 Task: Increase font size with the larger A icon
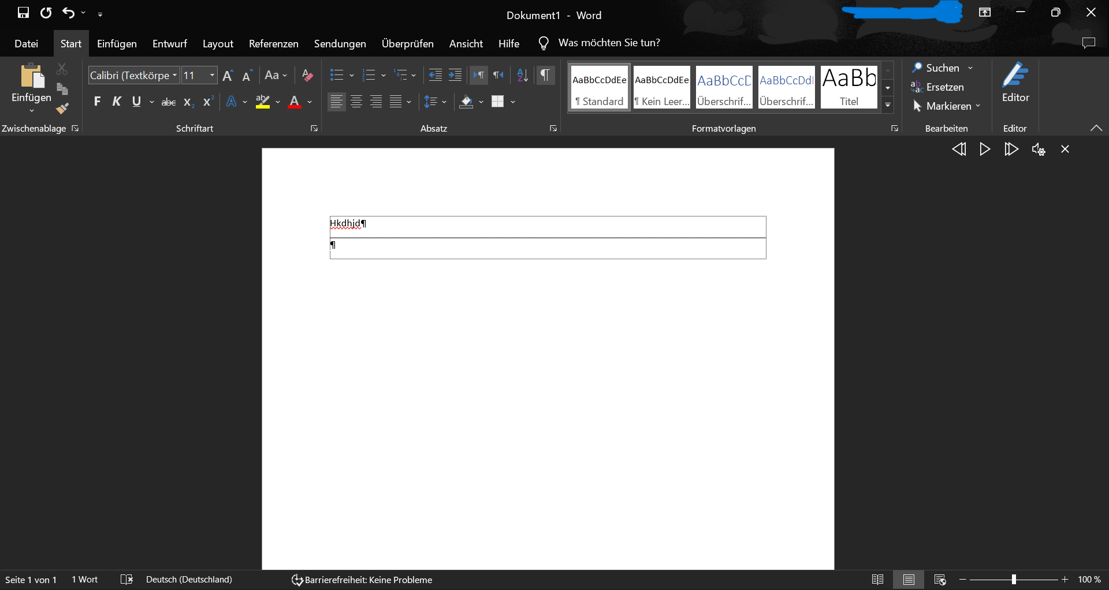point(228,76)
